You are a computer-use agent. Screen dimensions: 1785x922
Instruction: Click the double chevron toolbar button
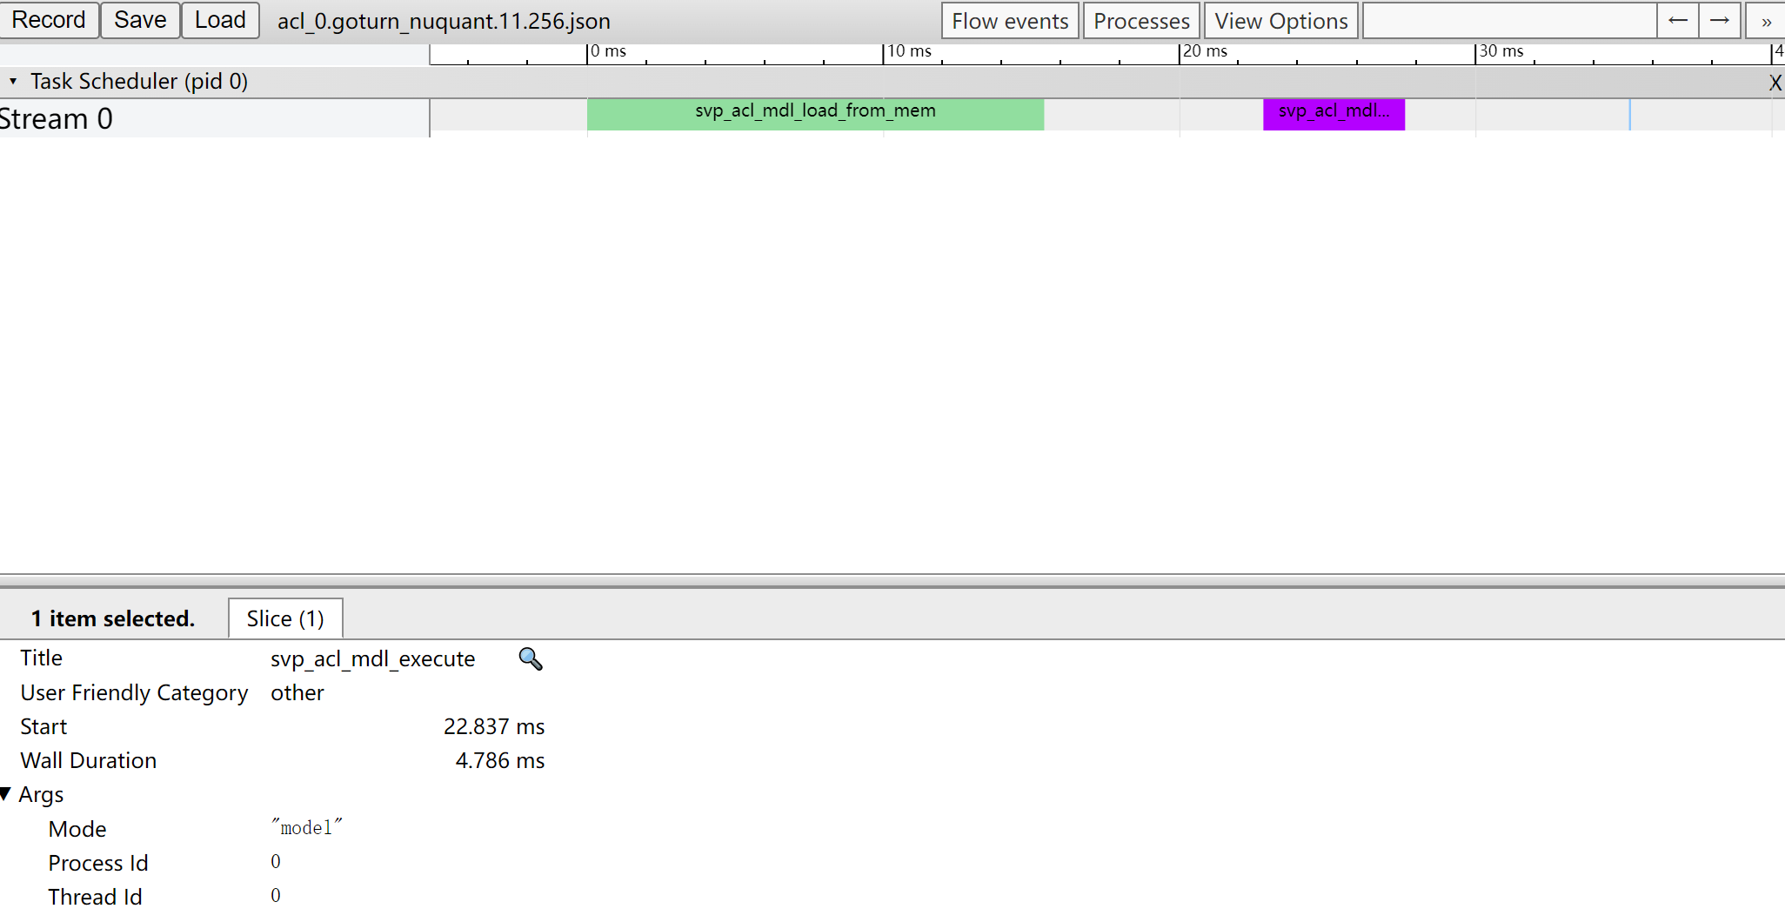[x=1766, y=21]
